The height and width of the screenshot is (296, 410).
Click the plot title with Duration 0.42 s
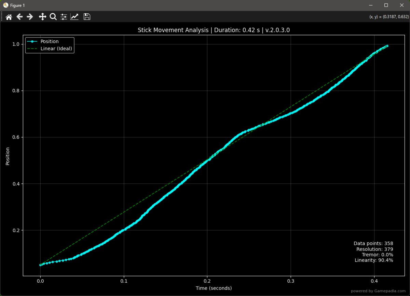[214, 30]
